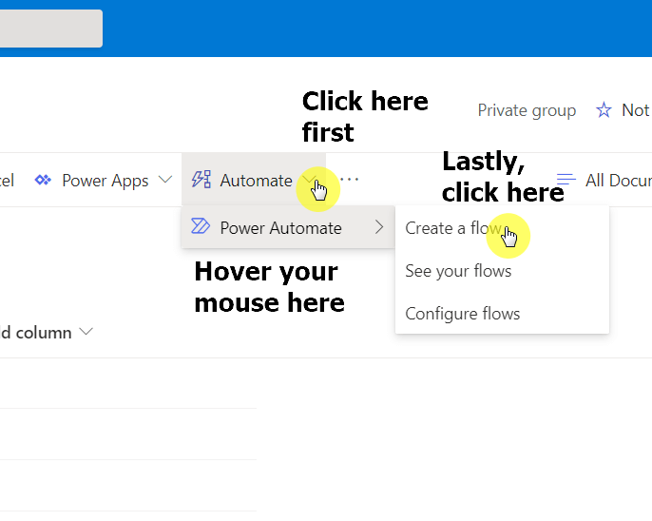Image resolution: width=652 pixels, height=521 pixels.
Task: Click the Power Apps diamond icon
Action: (x=43, y=180)
